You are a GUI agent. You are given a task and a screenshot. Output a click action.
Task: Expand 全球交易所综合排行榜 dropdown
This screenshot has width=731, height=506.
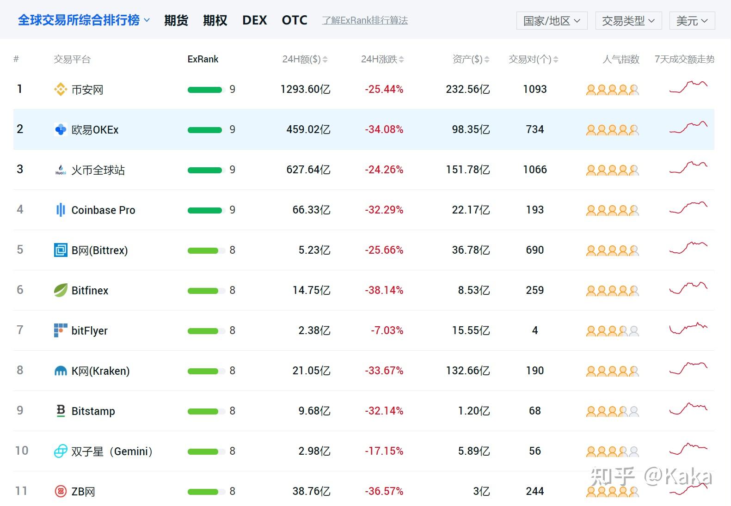(84, 20)
